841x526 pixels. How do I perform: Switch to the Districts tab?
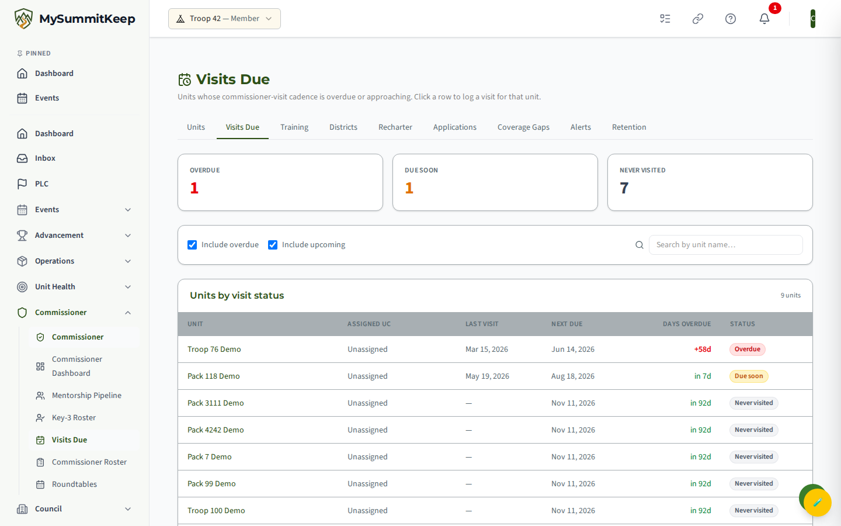(x=343, y=127)
